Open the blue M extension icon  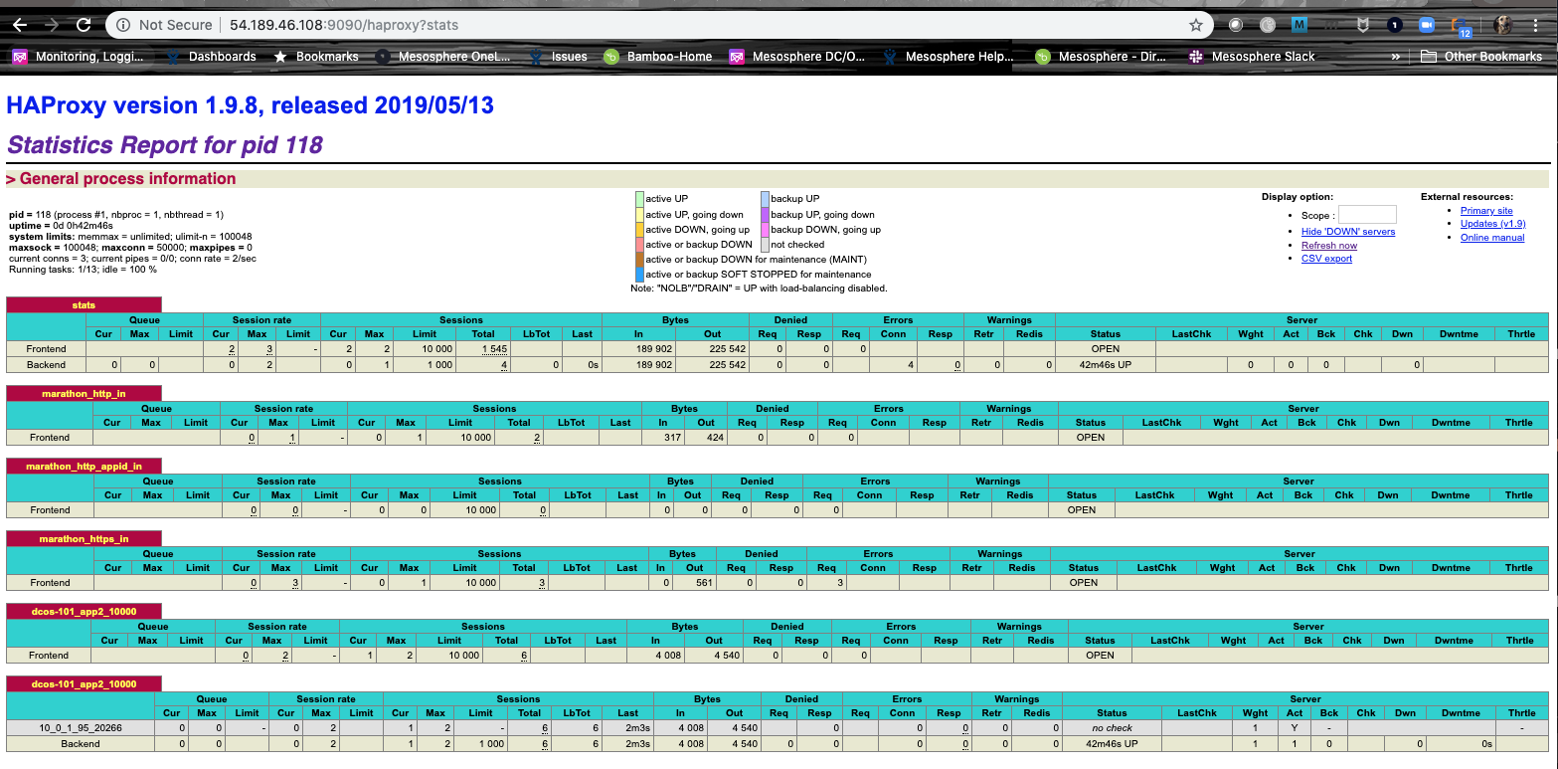pos(1299,25)
